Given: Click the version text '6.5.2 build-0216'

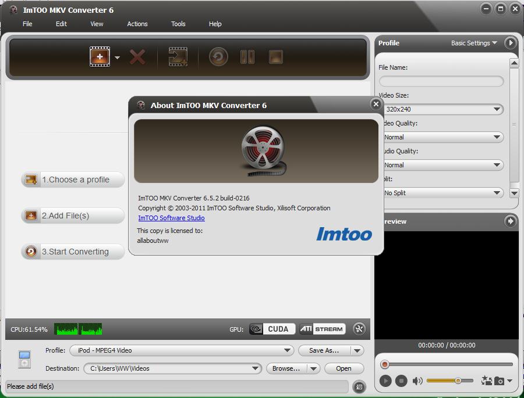Looking at the screenshot, I should click(x=226, y=198).
